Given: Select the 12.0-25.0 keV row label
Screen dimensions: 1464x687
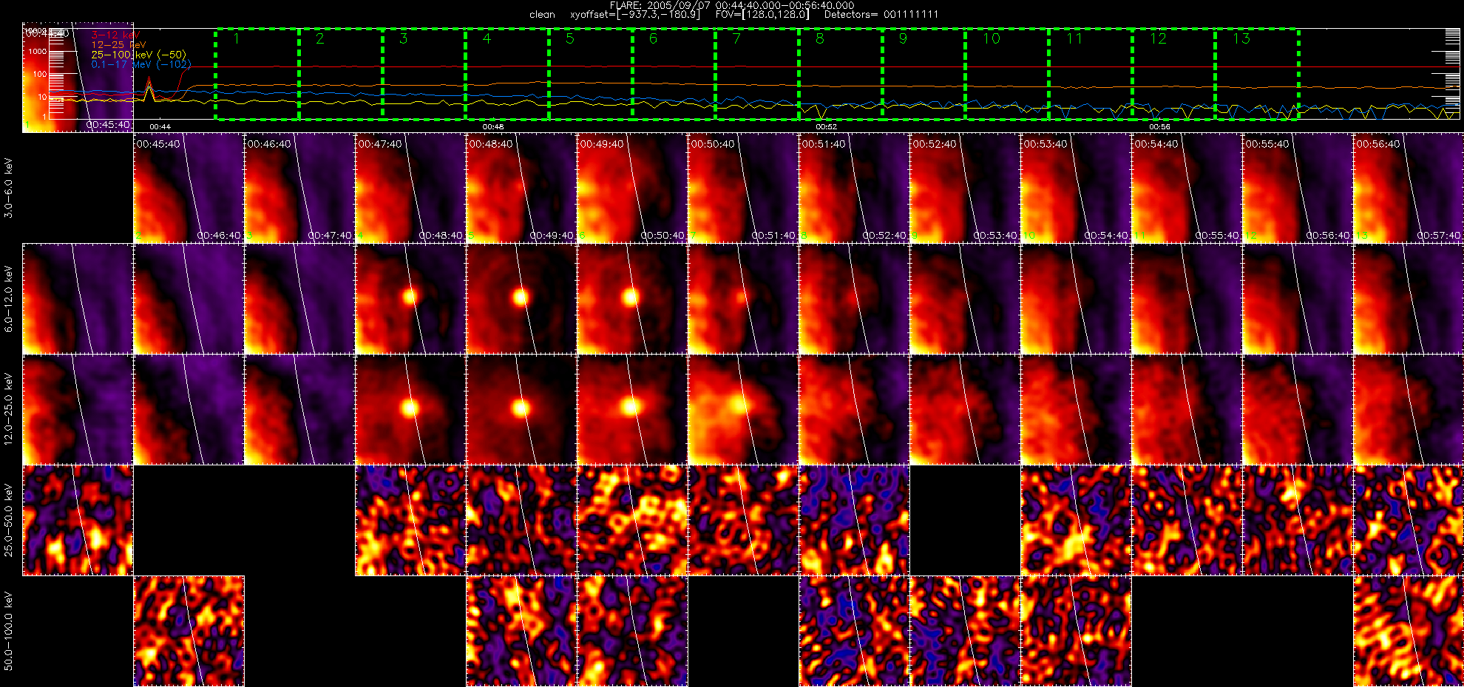Looking at the screenshot, I should click(x=9, y=410).
